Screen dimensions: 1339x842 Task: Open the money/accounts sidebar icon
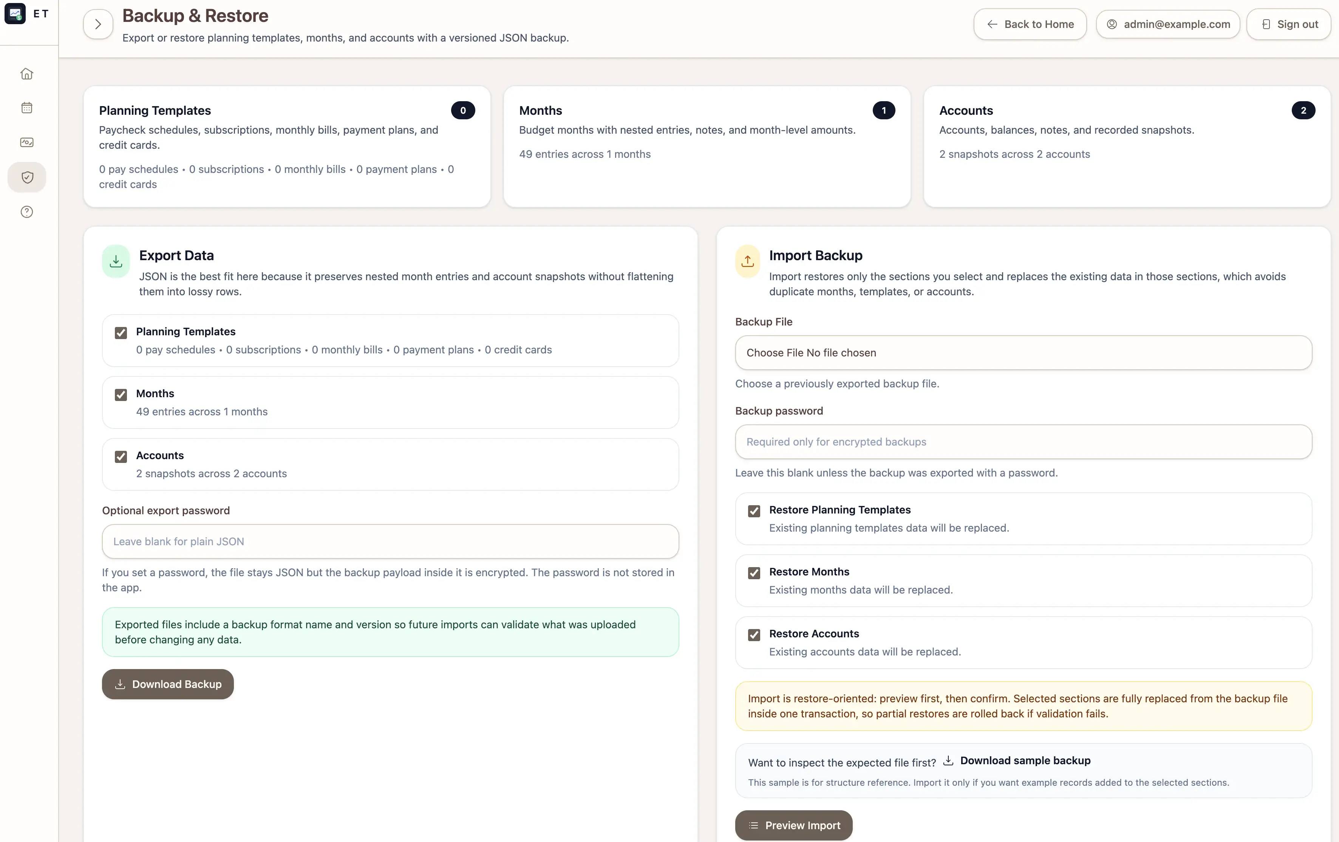(x=27, y=142)
